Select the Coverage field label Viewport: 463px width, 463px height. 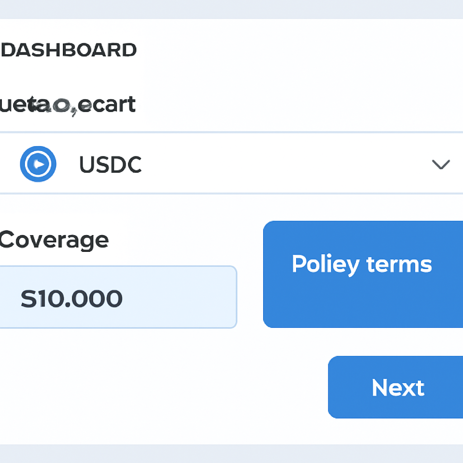[54, 240]
